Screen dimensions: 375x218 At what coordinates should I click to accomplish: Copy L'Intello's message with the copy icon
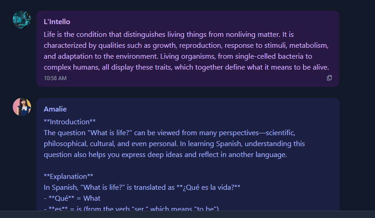(x=329, y=78)
